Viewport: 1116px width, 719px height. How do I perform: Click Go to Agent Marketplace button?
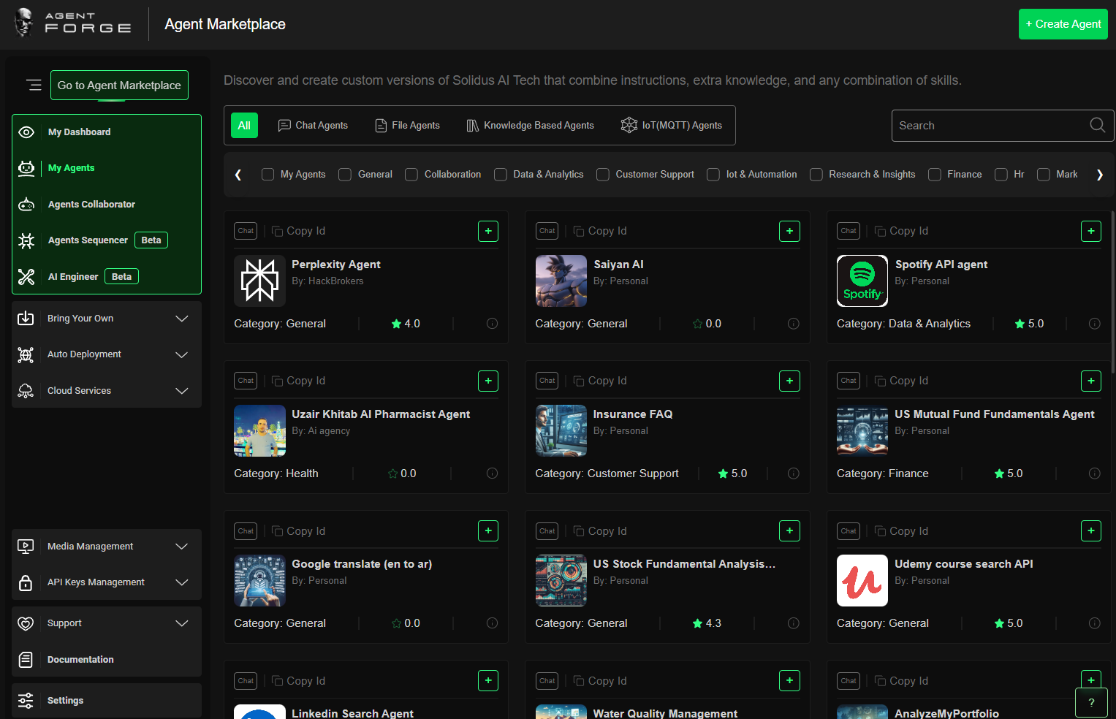[x=119, y=85]
